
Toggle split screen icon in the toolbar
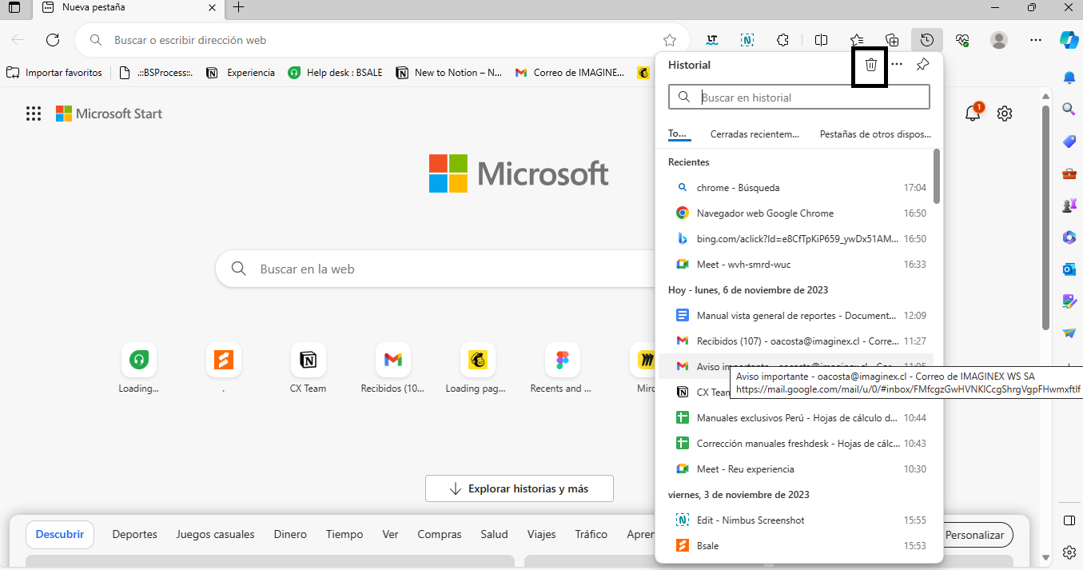coord(821,40)
